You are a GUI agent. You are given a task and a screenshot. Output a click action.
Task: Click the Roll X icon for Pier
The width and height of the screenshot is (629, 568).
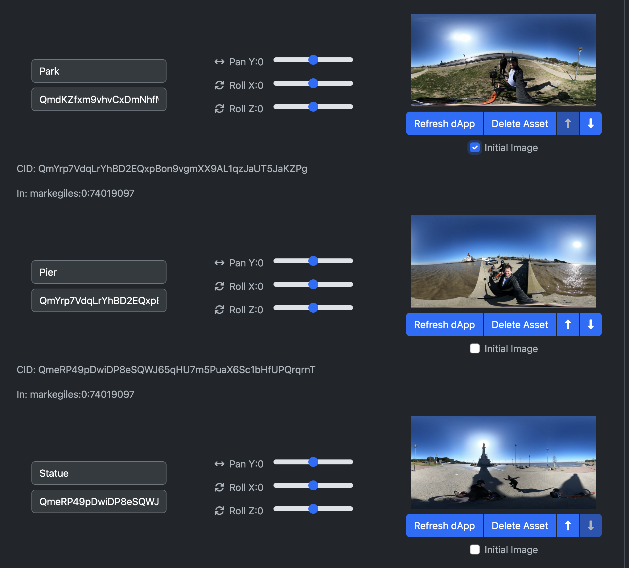(x=219, y=286)
